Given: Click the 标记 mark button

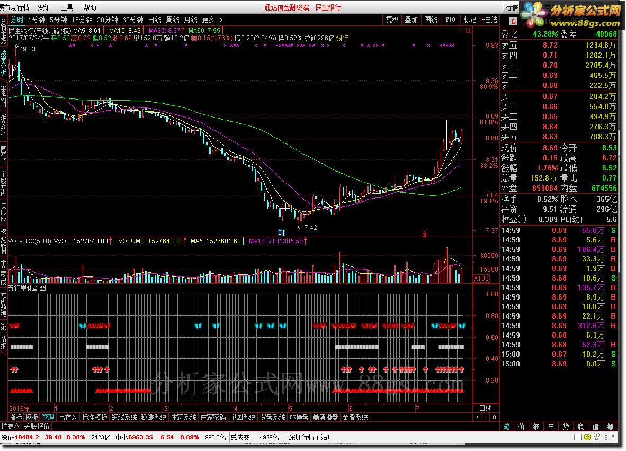Looking at the screenshot, I should (469, 20).
